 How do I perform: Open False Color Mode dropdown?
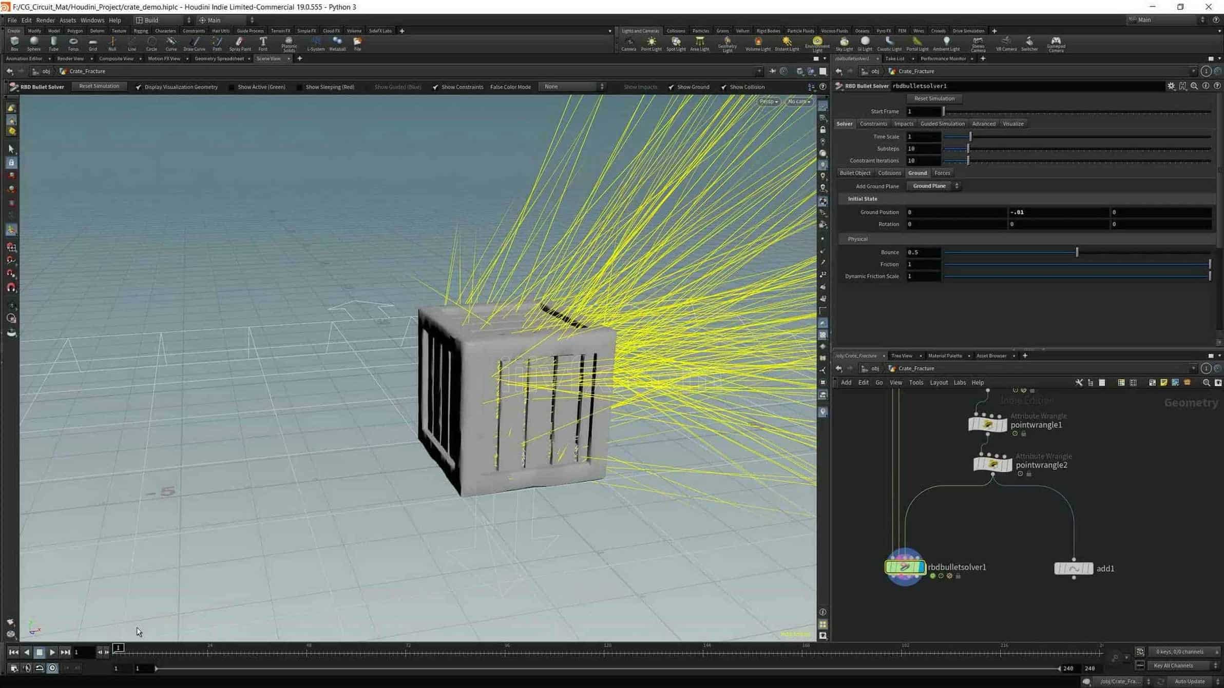571,87
